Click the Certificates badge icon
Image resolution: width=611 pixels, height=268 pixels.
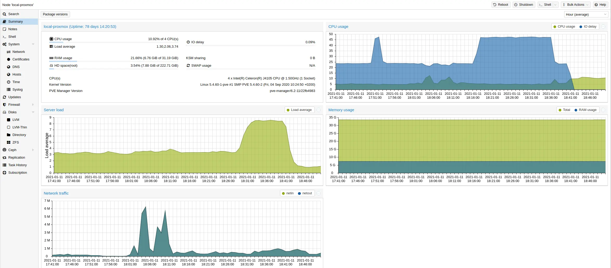coord(9,59)
